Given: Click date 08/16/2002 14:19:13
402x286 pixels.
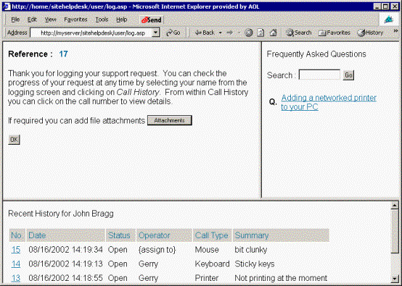Looking at the screenshot, I should coord(65,264).
